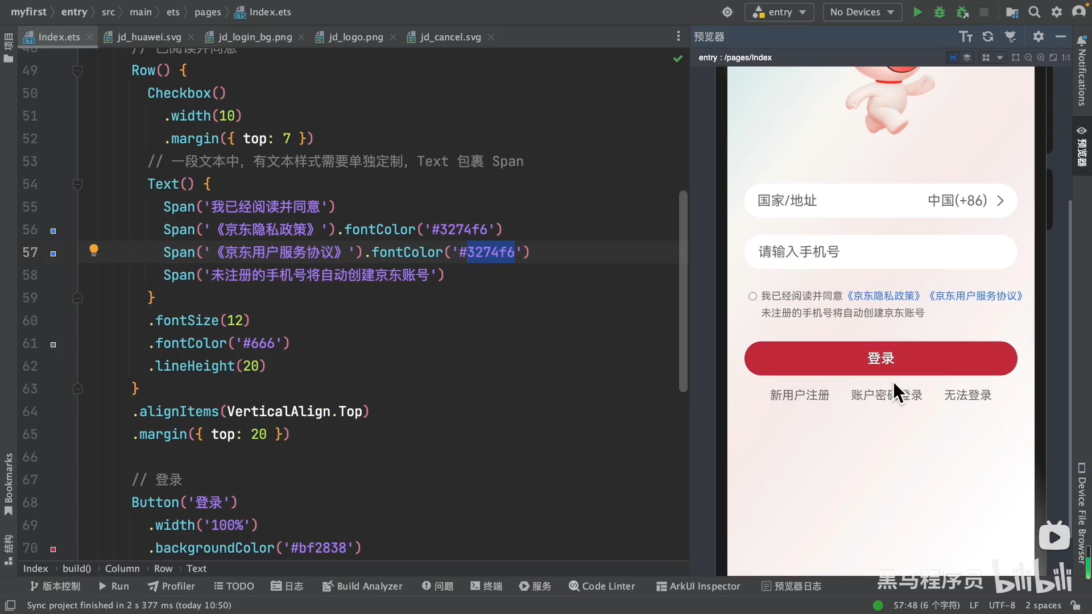Fold marker at line 63 closing brace
Image resolution: width=1092 pixels, height=614 pixels.
tap(78, 389)
